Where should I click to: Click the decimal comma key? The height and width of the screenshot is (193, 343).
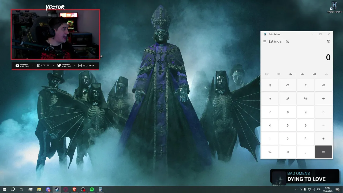[x=305, y=152]
